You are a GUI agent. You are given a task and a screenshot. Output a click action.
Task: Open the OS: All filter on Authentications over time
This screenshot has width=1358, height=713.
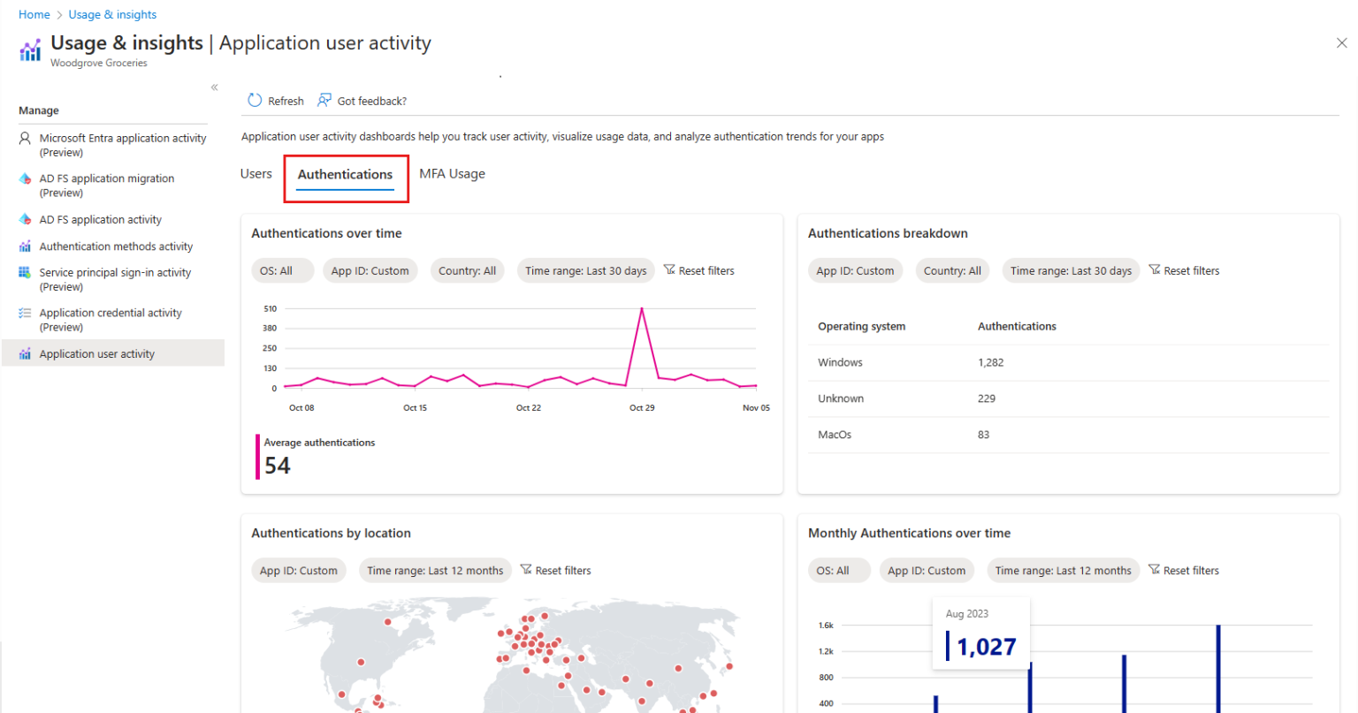point(282,269)
